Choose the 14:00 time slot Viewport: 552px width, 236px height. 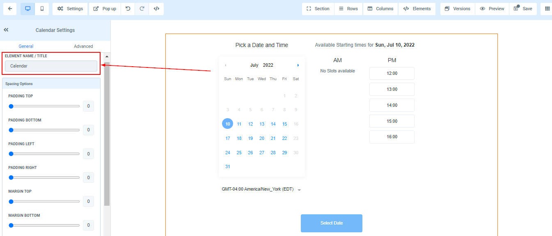point(392,105)
